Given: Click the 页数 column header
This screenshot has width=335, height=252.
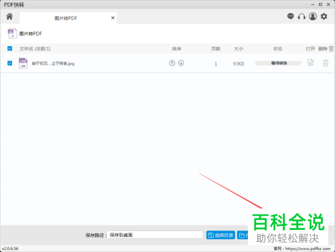Looking at the screenshot, I should 216,49.
